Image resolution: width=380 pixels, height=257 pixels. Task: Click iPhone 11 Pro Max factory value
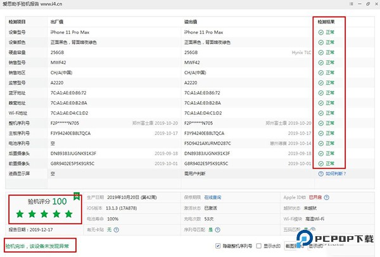point(70,32)
